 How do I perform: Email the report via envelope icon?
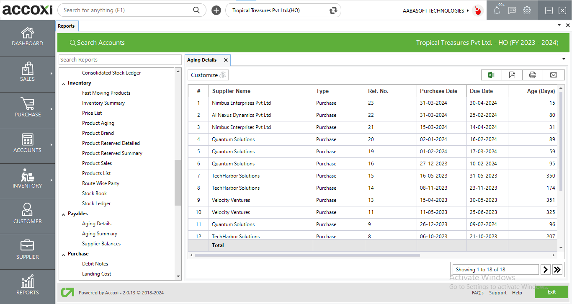554,75
